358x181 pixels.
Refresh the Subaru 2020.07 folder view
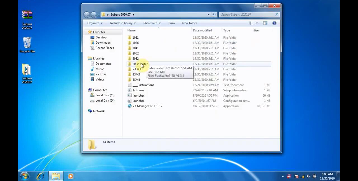pyautogui.click(x=214, y=14)
